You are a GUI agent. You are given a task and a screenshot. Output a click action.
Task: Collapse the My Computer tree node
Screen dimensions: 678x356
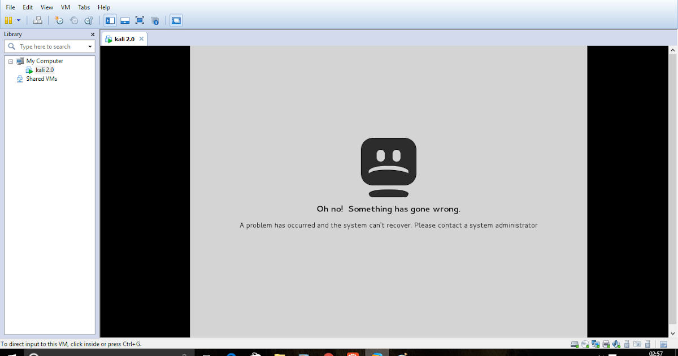click(x=10, y=60)
